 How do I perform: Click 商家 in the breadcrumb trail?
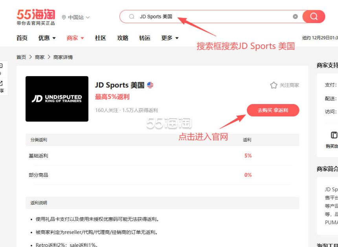tap(40, 57)
